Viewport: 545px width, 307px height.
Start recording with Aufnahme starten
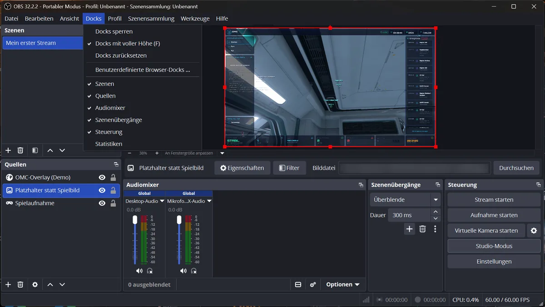pos(494,215)
